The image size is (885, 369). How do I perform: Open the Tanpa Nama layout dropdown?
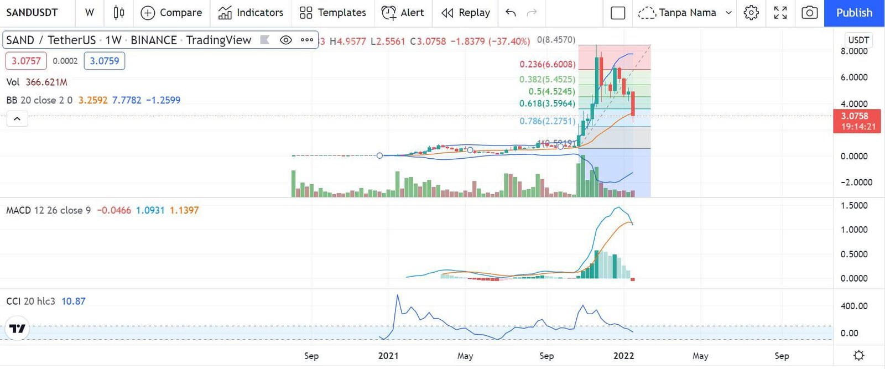point(728,13)
